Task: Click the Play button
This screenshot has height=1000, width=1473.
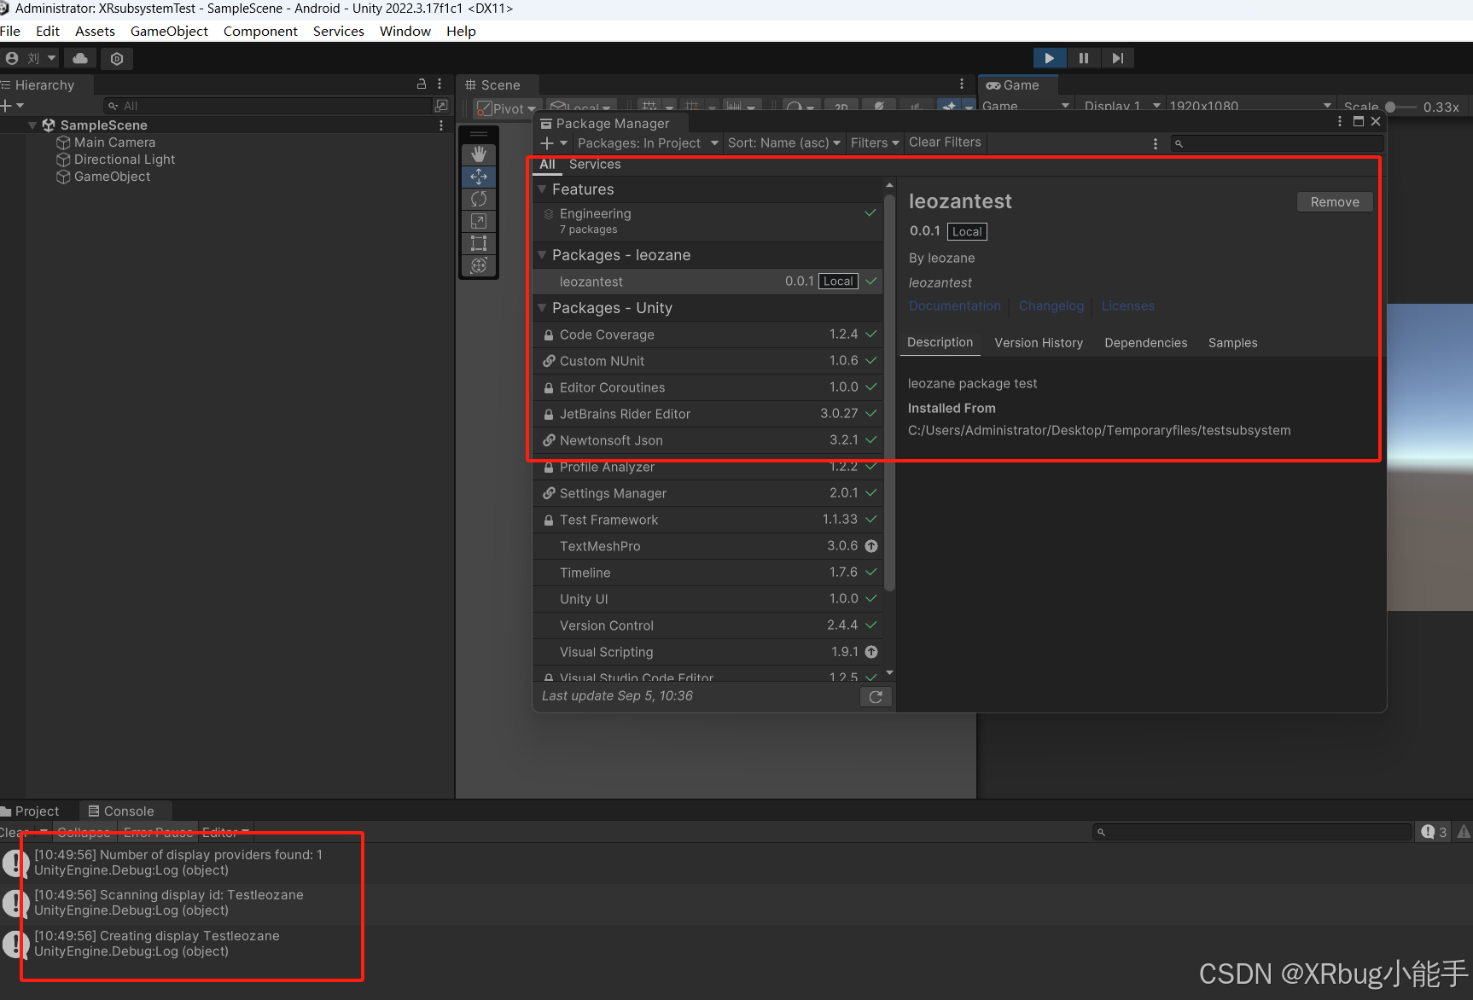Action: tap(1050, 58)
